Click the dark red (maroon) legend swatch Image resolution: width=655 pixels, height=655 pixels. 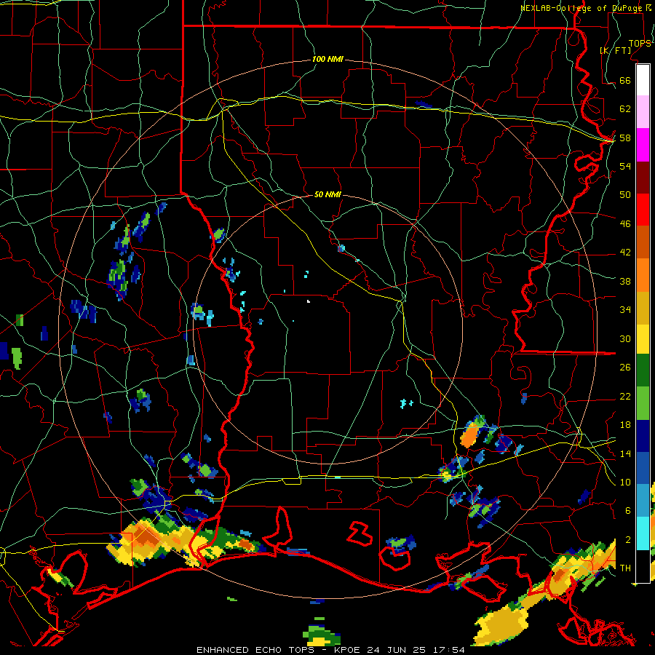click(643, 177)
